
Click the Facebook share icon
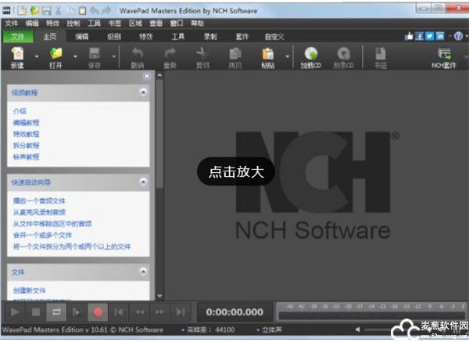click(x=420, y=36)
